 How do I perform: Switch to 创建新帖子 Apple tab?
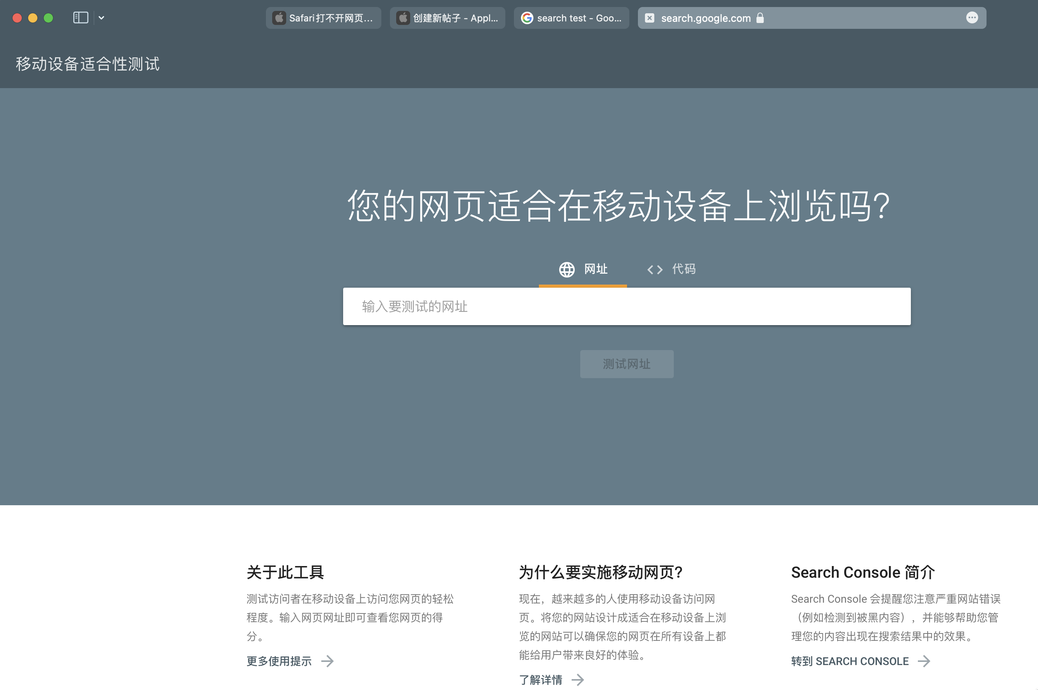click(448, 18)
